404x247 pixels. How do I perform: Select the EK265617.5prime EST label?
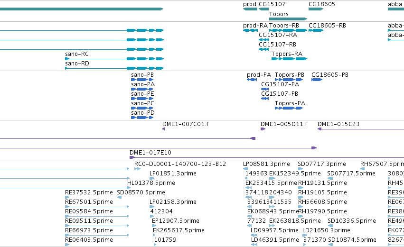tap(179, 231)
